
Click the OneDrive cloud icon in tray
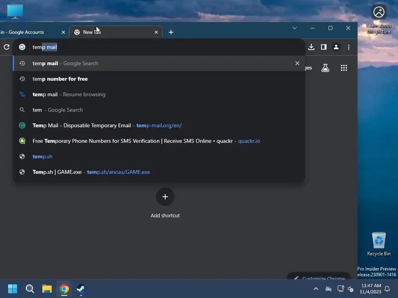[328, 289]
